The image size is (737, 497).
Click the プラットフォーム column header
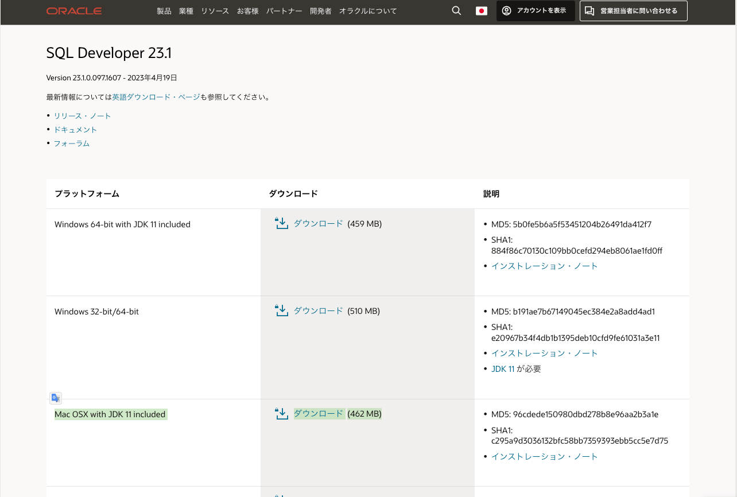(87, 194)
